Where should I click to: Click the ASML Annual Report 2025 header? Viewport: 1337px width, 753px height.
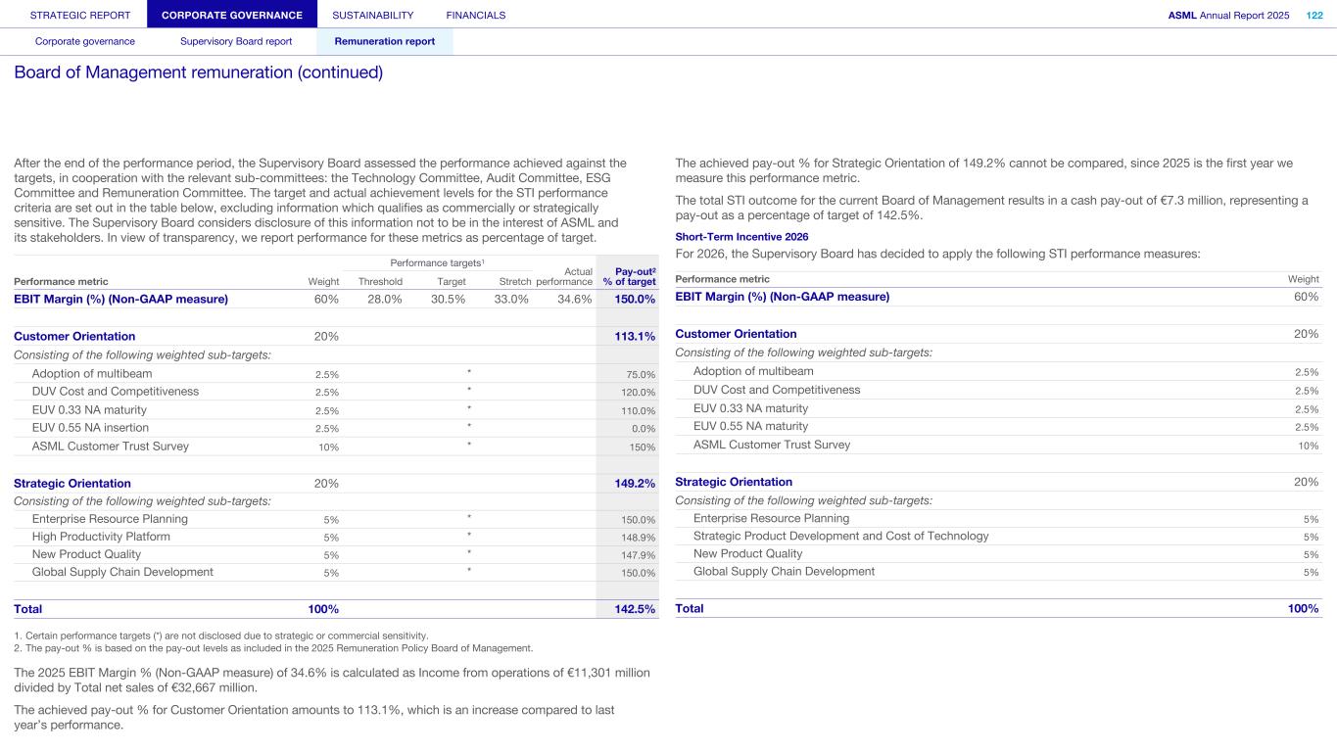click(1228, 15)
